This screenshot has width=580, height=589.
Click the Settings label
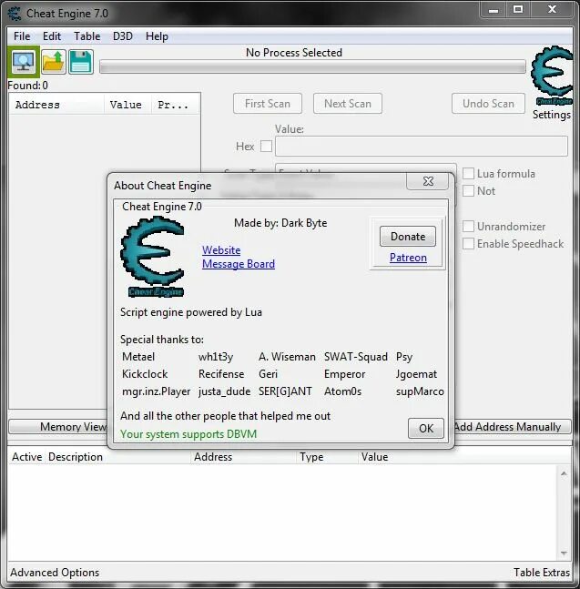(552, 115)
